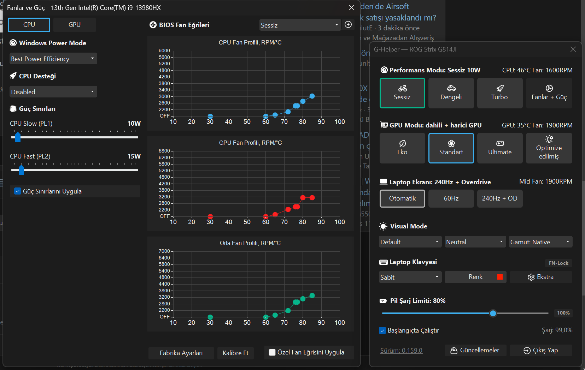Switch to the GPU tab
The image size is (585, 370).
pos(75,25)
